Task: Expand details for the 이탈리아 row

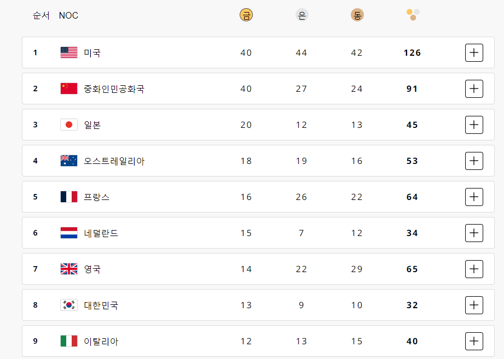Action: tap(474, 341)
